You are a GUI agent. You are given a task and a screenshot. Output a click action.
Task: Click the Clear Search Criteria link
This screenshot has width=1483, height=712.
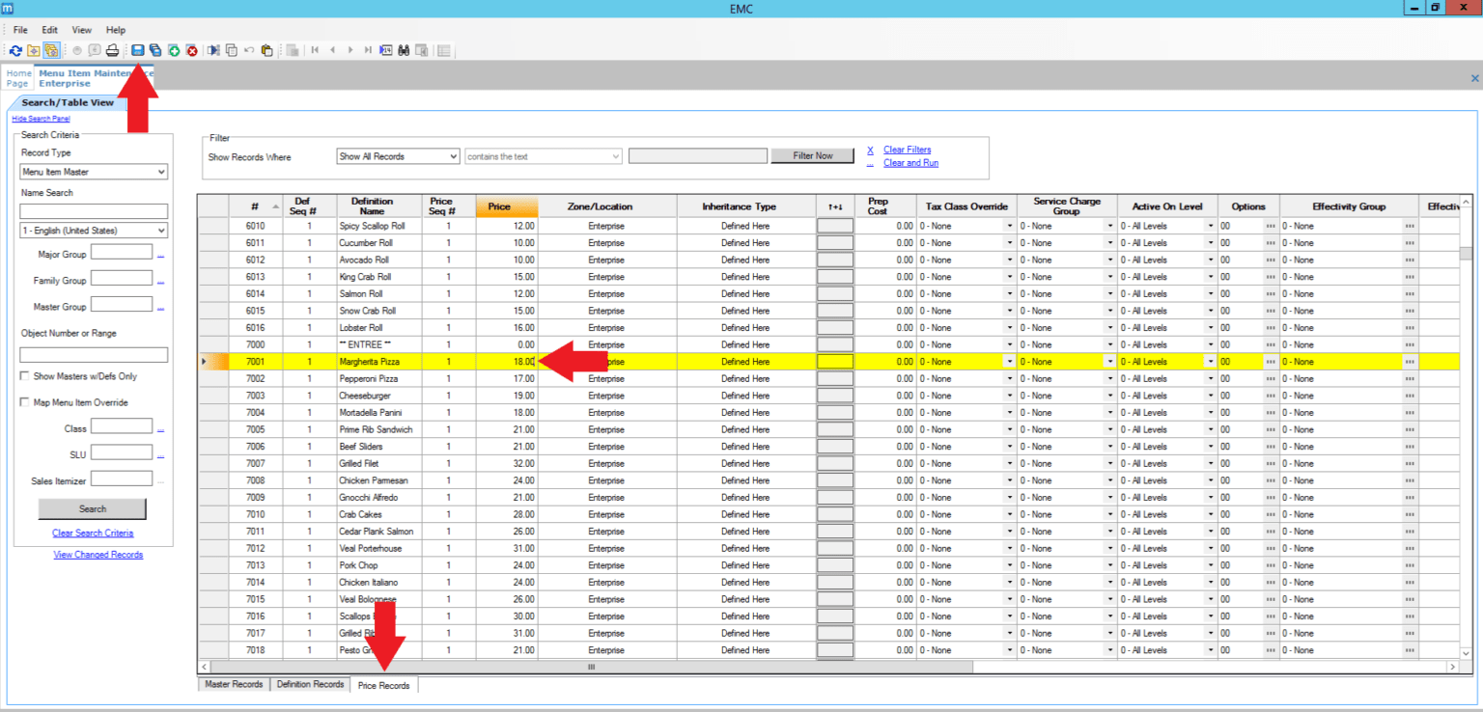tap(93, 533)
